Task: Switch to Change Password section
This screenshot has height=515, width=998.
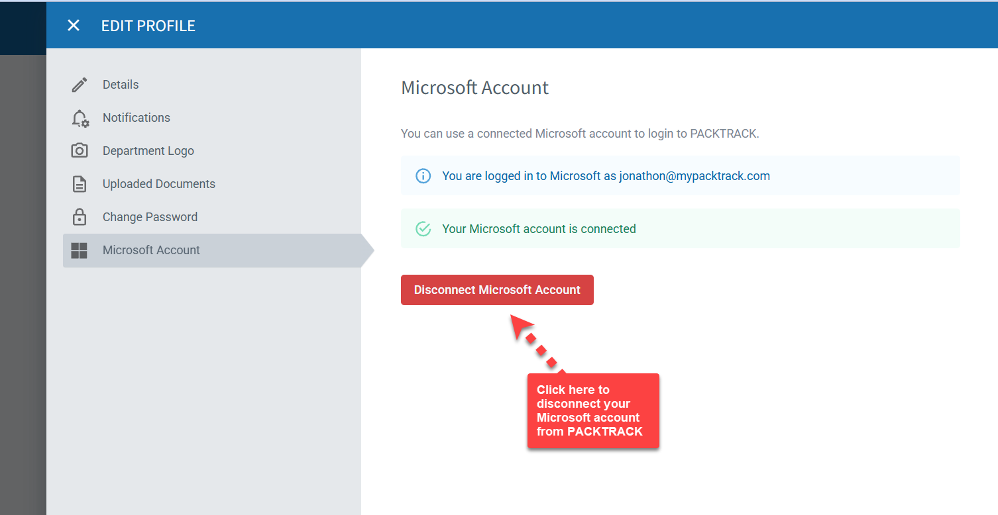Action: click(150, 217)
